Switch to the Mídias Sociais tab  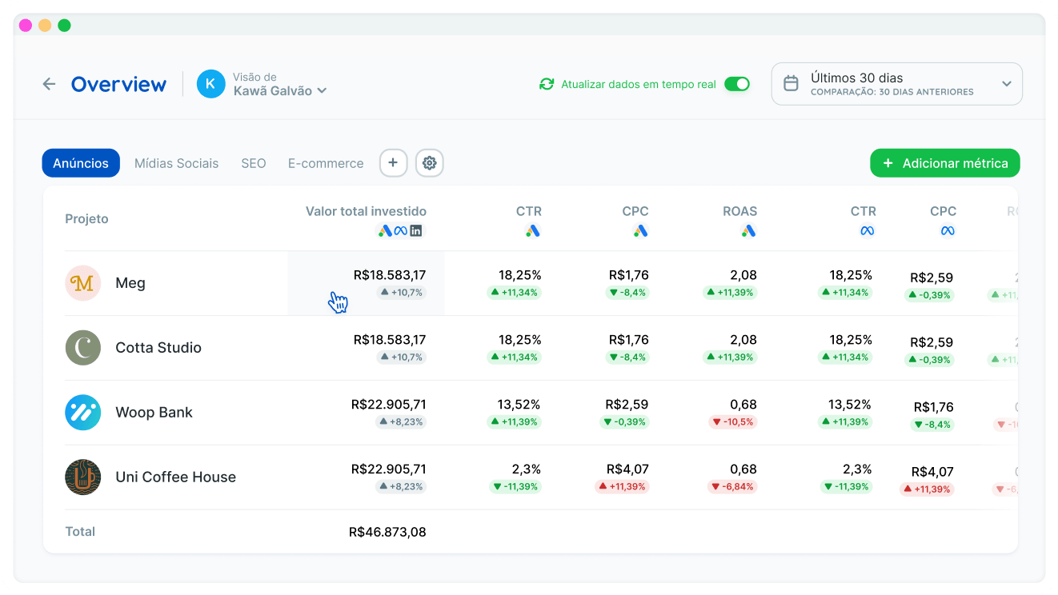pos(176,163)
